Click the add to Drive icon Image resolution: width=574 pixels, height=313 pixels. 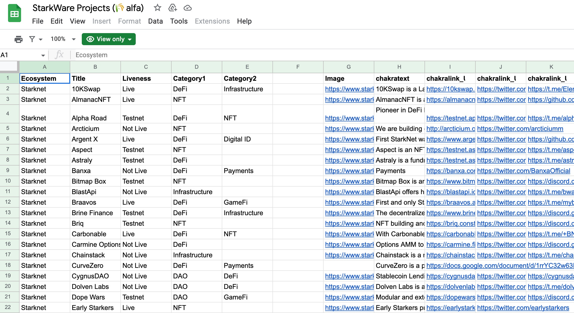pyautogui.click(x=173, y=8)
